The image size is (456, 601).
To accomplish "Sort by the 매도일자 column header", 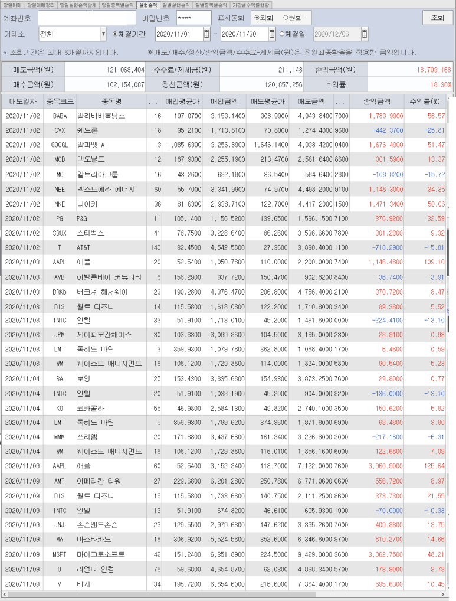I will pos(22,102).
